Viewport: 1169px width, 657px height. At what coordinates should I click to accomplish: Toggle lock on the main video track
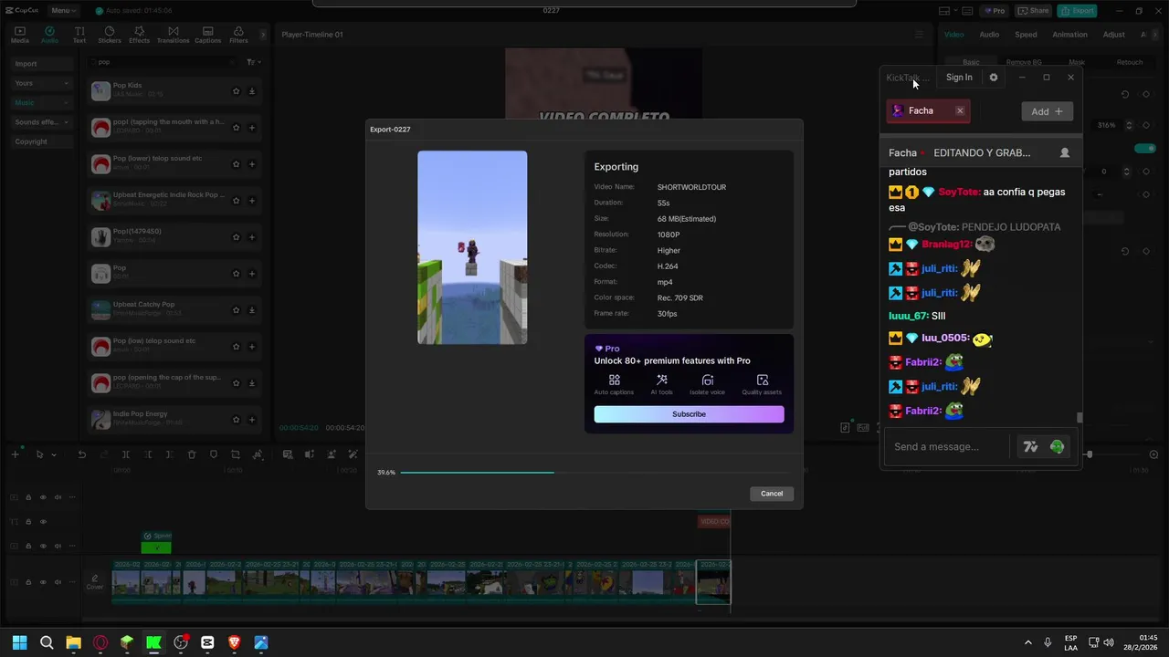28,582
